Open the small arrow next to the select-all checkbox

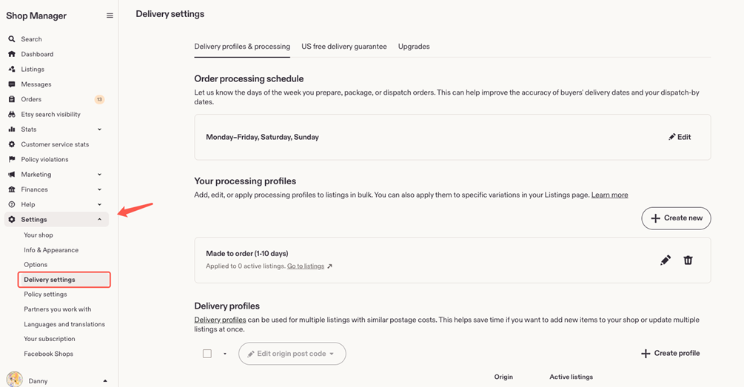tap(225, 354)
